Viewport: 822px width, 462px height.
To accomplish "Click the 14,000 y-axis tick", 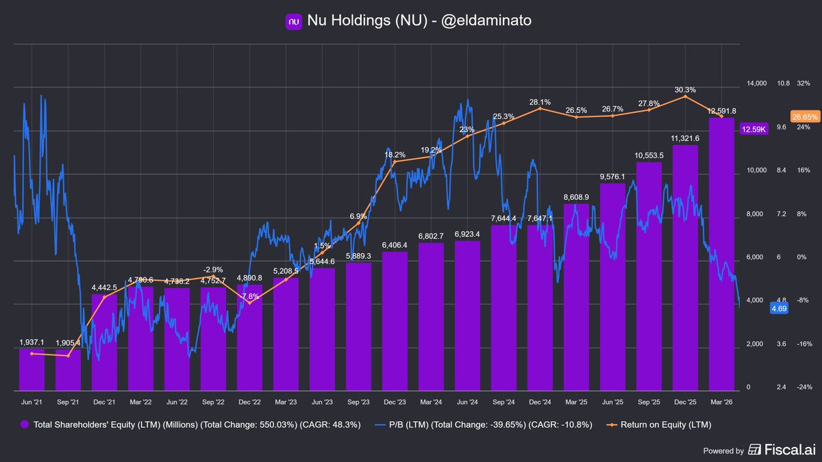I will tap(756, 84).
